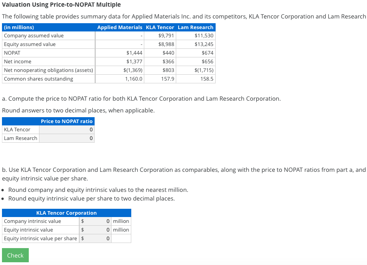Select the KLA Tencor price to NOPAT input field

click(66, 129)
